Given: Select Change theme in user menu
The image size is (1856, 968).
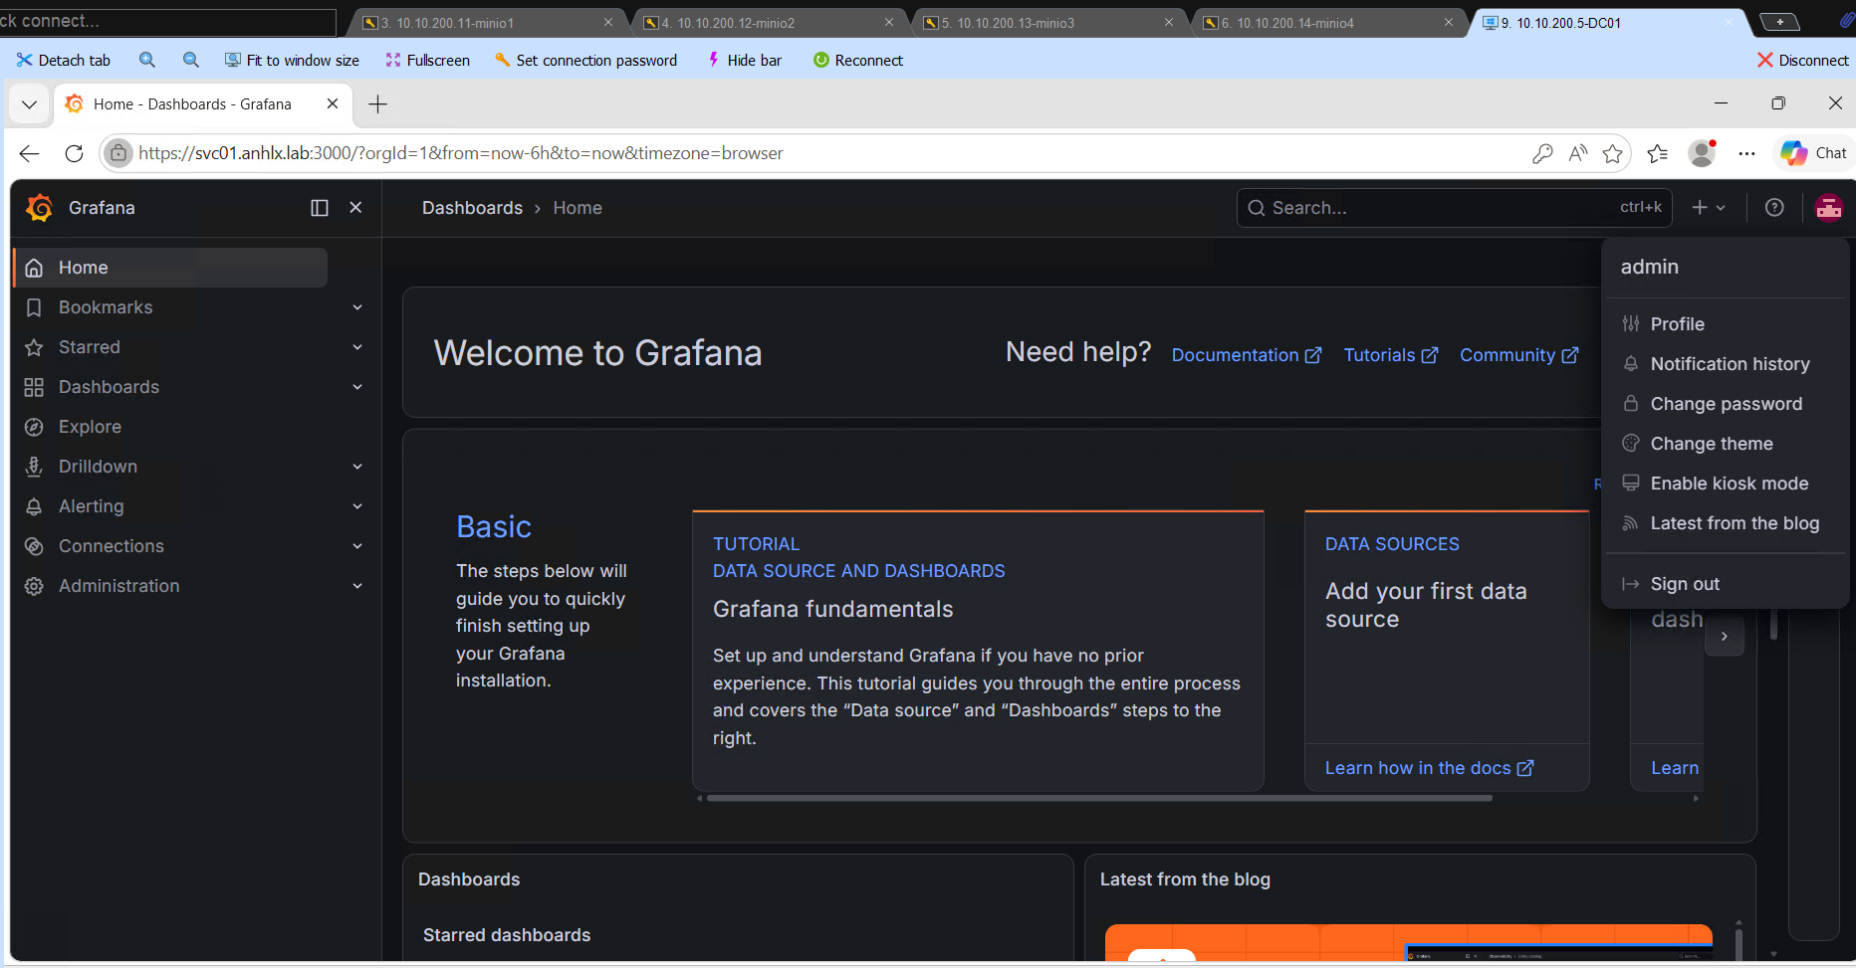Looking at the screenshot, I should click(1725, 444).
